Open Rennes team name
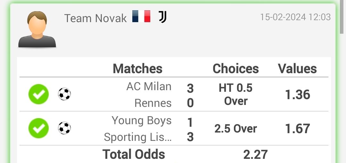The image size is (346, 163). 153,103
